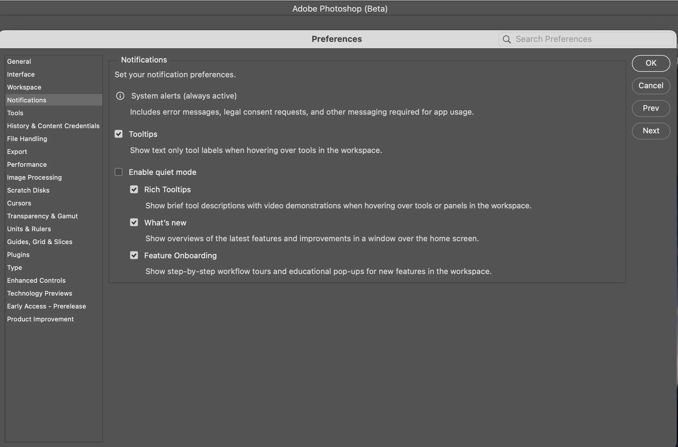Show File Handling preferences
This screenshot has width=678, height=447.
coord(54,139)
